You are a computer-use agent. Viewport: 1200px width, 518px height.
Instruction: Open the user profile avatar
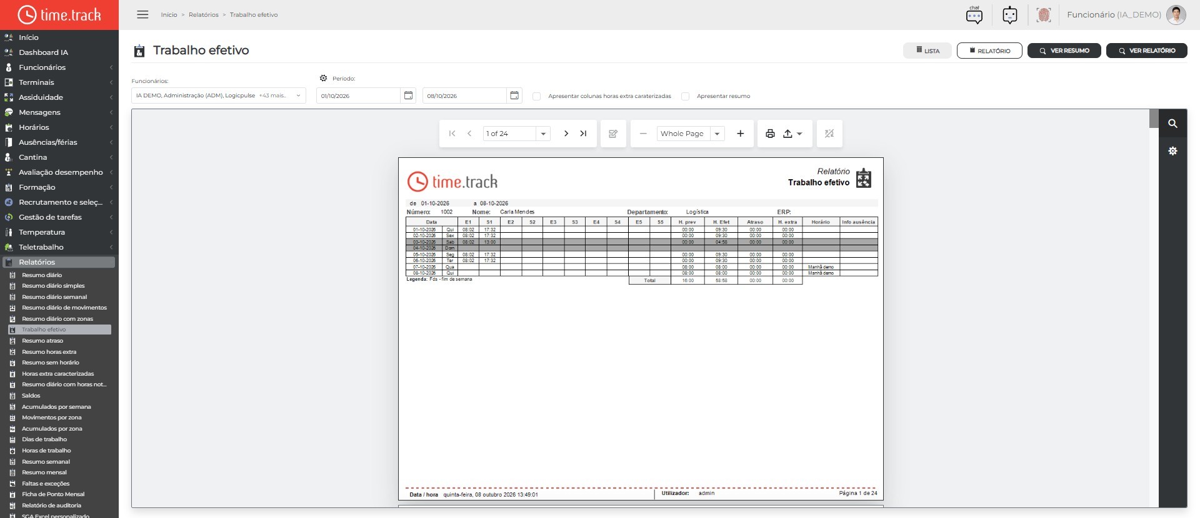click(x=1176, y=15)
